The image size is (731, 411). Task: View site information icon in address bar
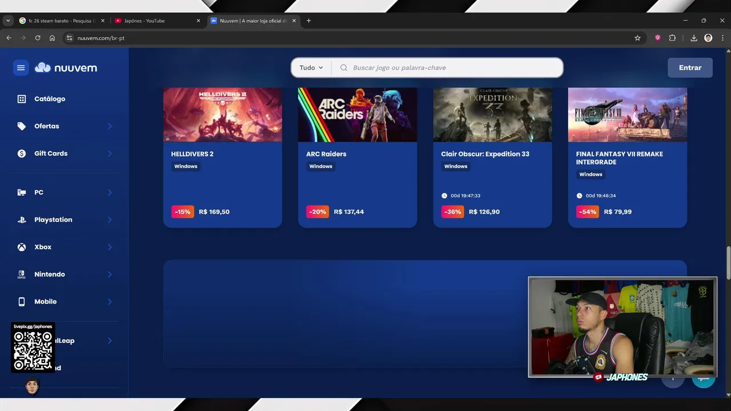pos(69,38)
